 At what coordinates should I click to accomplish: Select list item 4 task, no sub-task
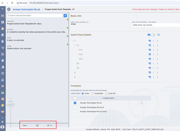tap(37, 39)
